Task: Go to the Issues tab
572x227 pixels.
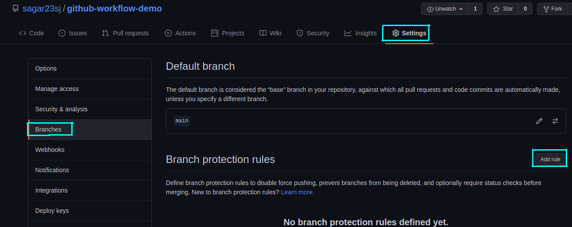Action: (73, 33)
